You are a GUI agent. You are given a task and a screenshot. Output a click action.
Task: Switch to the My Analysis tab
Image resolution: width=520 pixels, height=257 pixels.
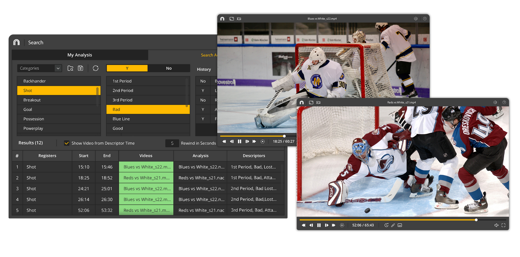pos(80,55)
